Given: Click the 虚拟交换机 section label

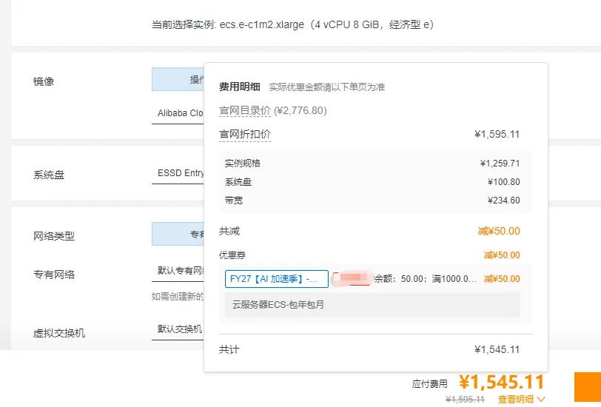Looking at the screenshot, I should point(59,333).
